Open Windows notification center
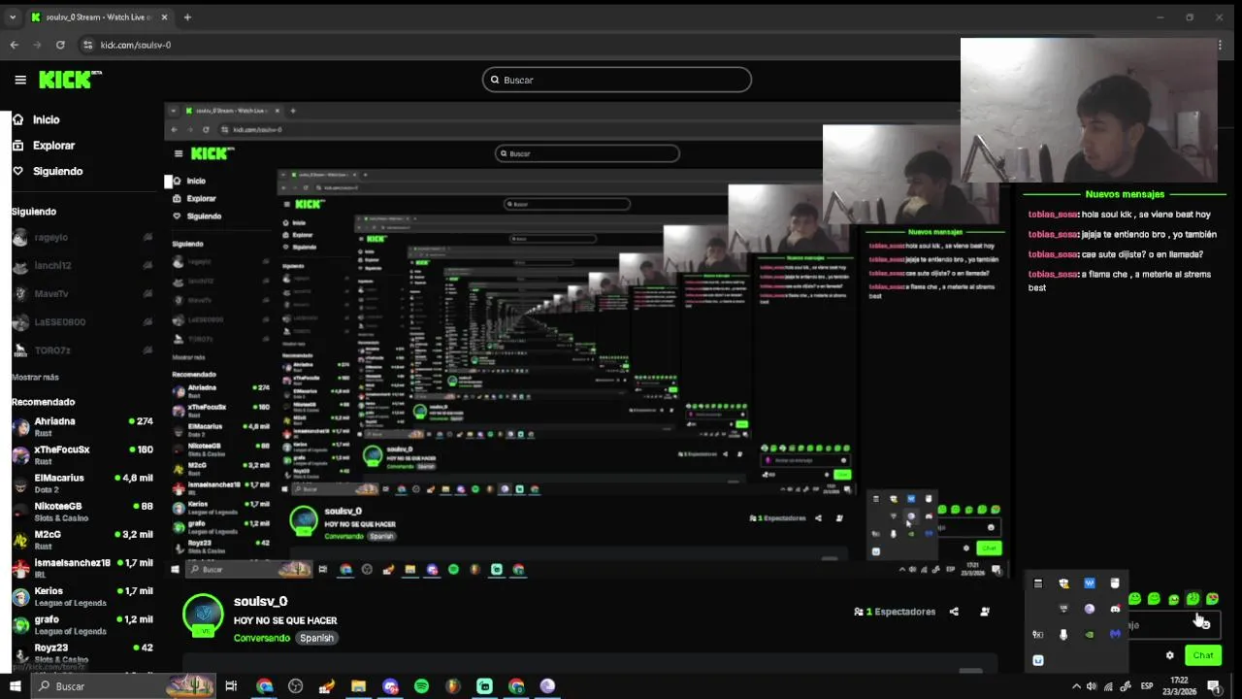This screenshot has height=699, width=1242. (1213, 686)
